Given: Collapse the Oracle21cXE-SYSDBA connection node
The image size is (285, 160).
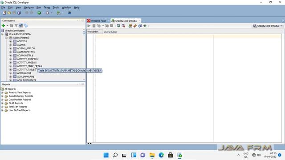Looking at the screenshot, I should click(x=2, y=34).
